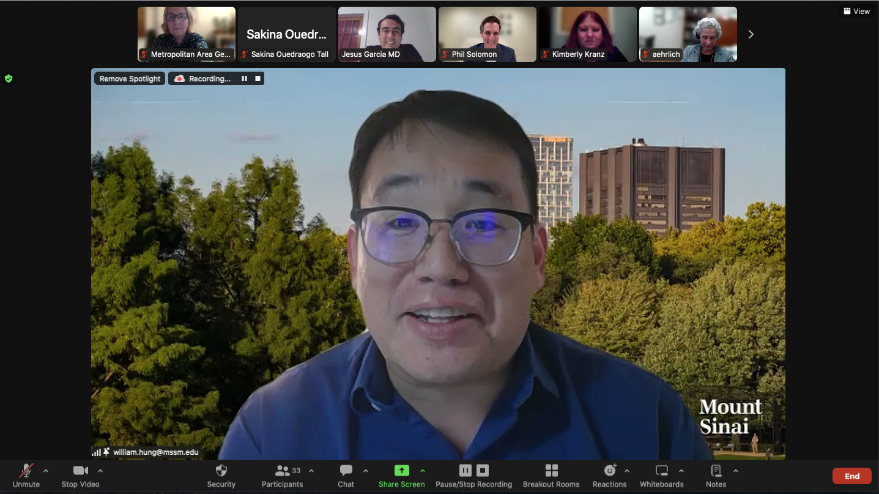Screen dimensions: 879x494
Task: Click the participant count 33
Action: point(297,470)
